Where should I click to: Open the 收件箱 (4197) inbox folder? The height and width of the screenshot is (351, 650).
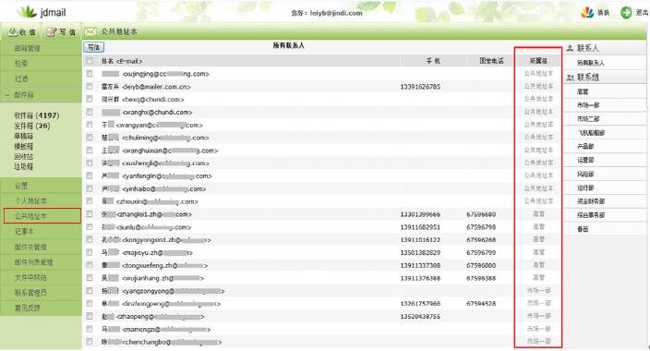[x=37, y=115]
